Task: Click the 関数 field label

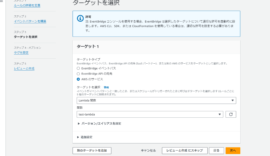Action: coord(80,107)
